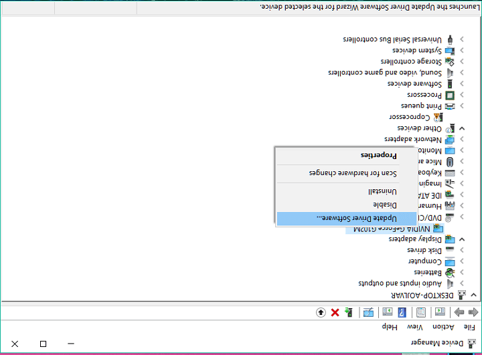The height and width of the screenshot is (355, 482).
Task: Collapse the Display adapters category
Action: point(462,239)
